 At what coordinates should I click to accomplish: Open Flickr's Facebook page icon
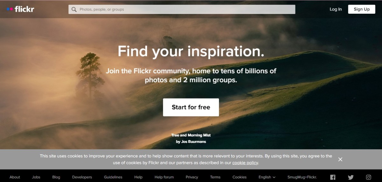pos(333,177)
